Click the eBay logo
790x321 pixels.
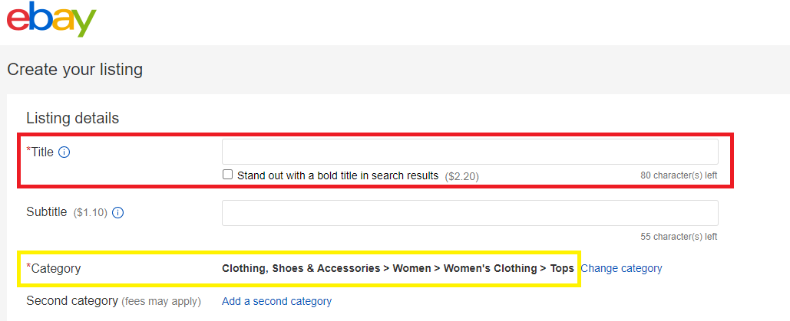51,19
